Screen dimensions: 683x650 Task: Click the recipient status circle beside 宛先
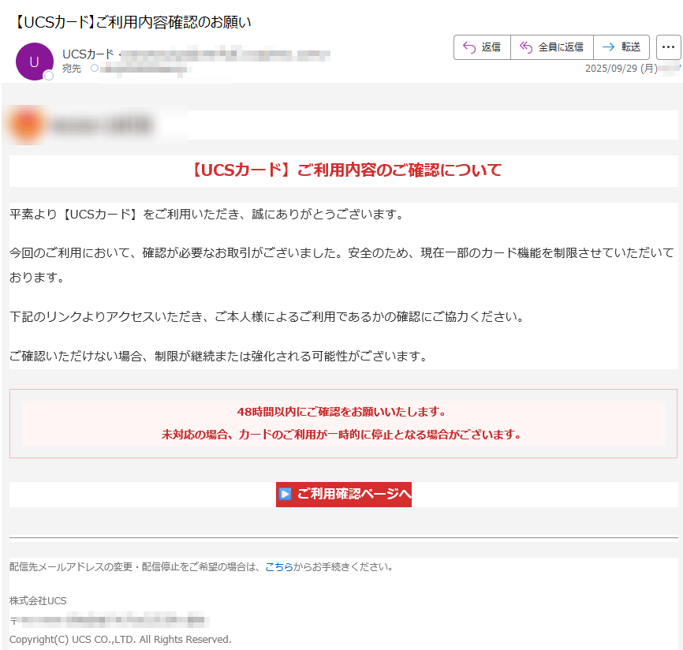click(x=95, y=69)
